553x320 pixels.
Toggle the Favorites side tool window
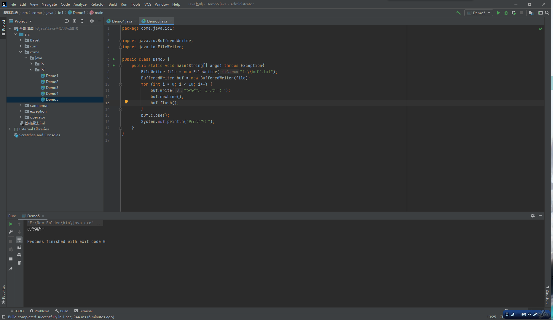(3, 294)
